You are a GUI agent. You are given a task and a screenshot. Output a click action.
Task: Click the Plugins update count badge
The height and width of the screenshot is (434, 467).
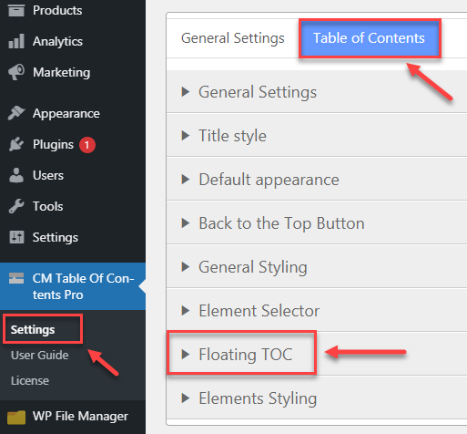point(87,145)
